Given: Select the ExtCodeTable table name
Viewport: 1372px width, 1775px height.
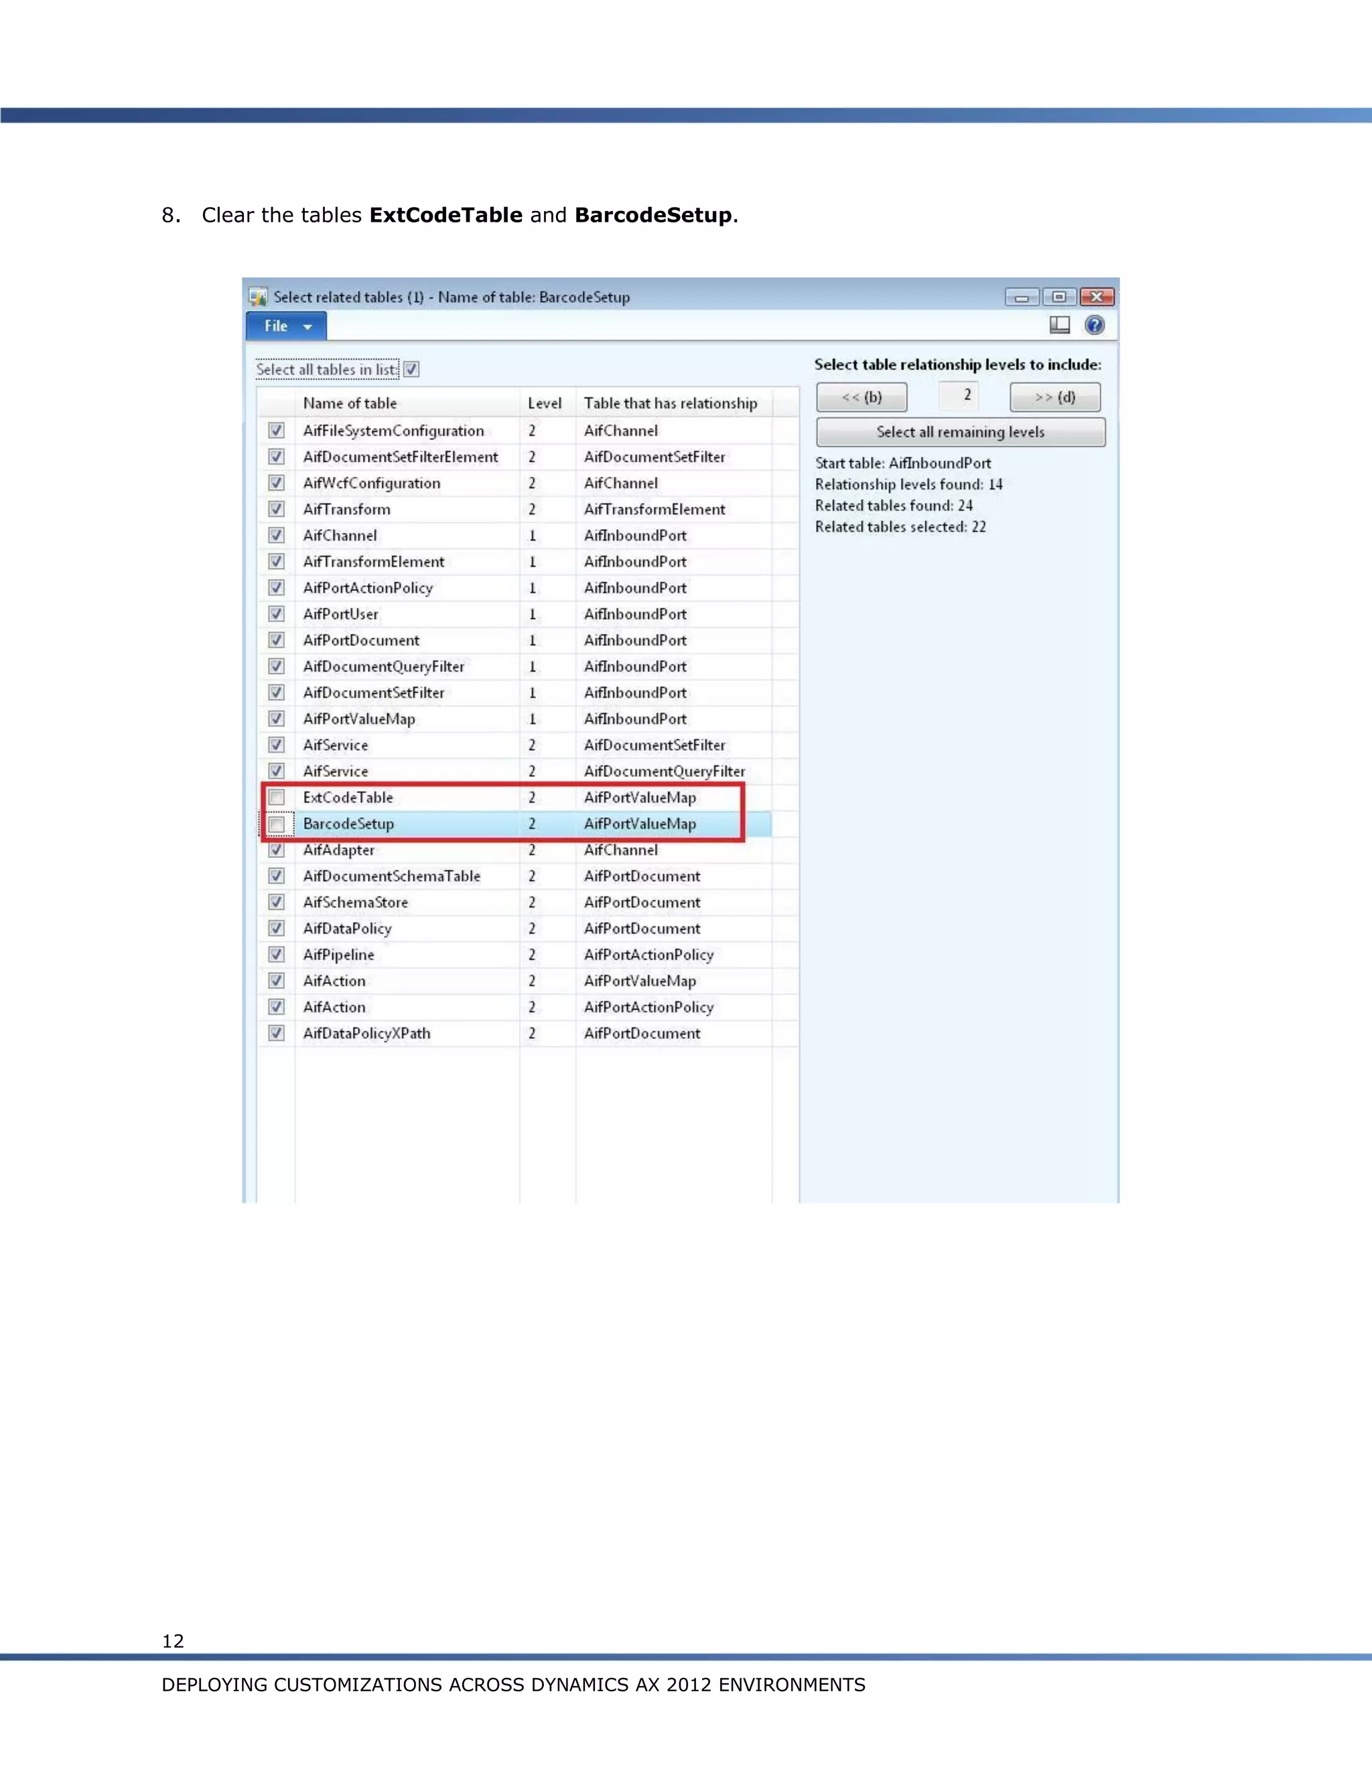Looking at the screenshot, I should 348,797.
